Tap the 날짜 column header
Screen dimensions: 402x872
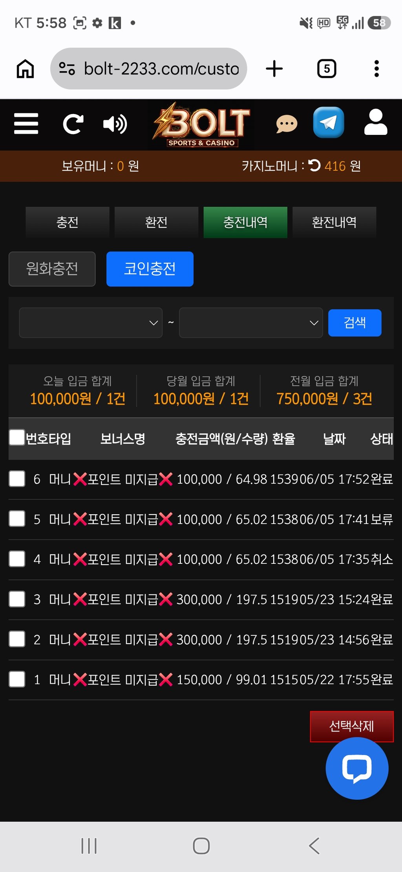point(334,439)
